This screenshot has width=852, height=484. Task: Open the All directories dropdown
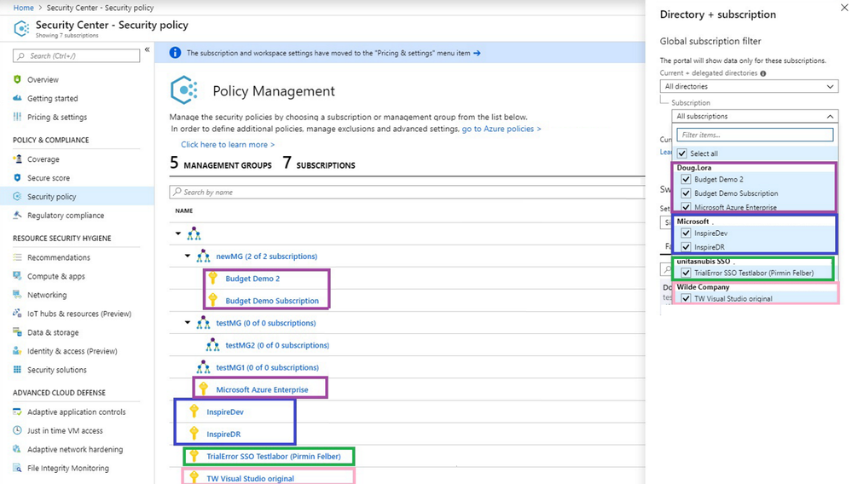tap(749, 86)
